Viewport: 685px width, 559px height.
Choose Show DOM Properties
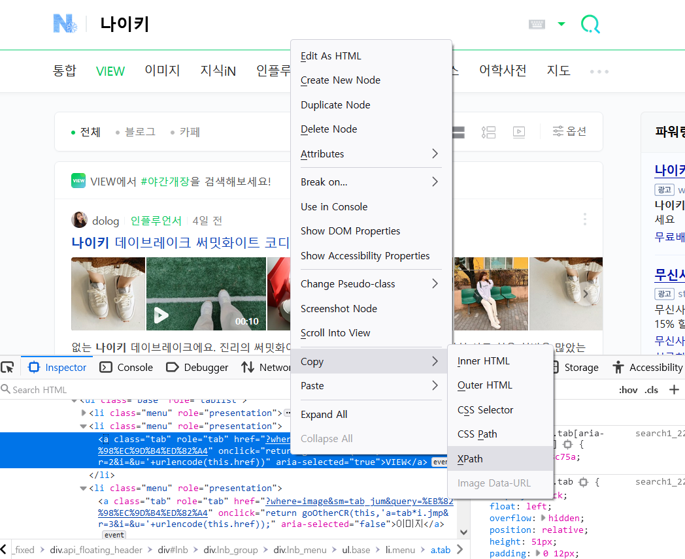(x=371, y=231)
